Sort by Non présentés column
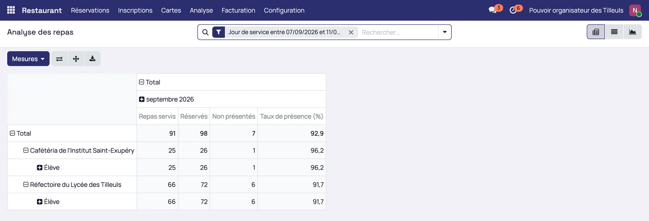 point(234,116)
